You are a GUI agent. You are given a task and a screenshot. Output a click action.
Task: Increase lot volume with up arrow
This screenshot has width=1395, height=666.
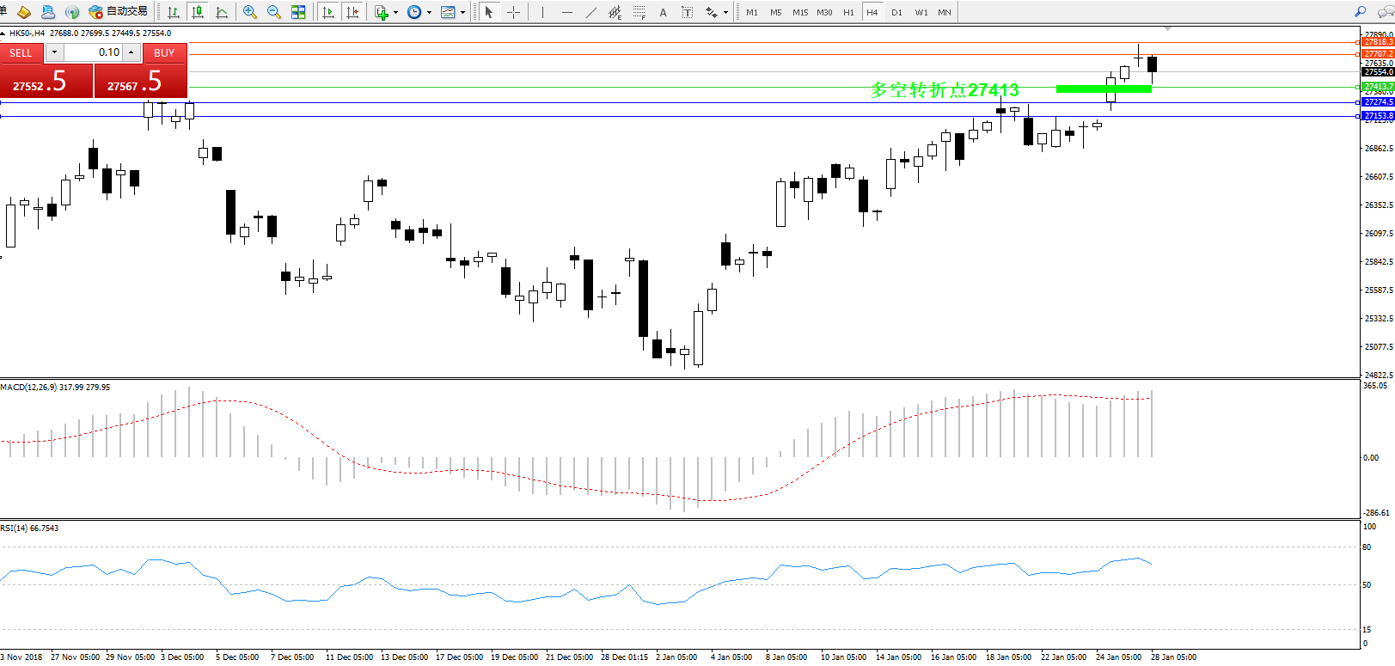[x=132, y=52]
